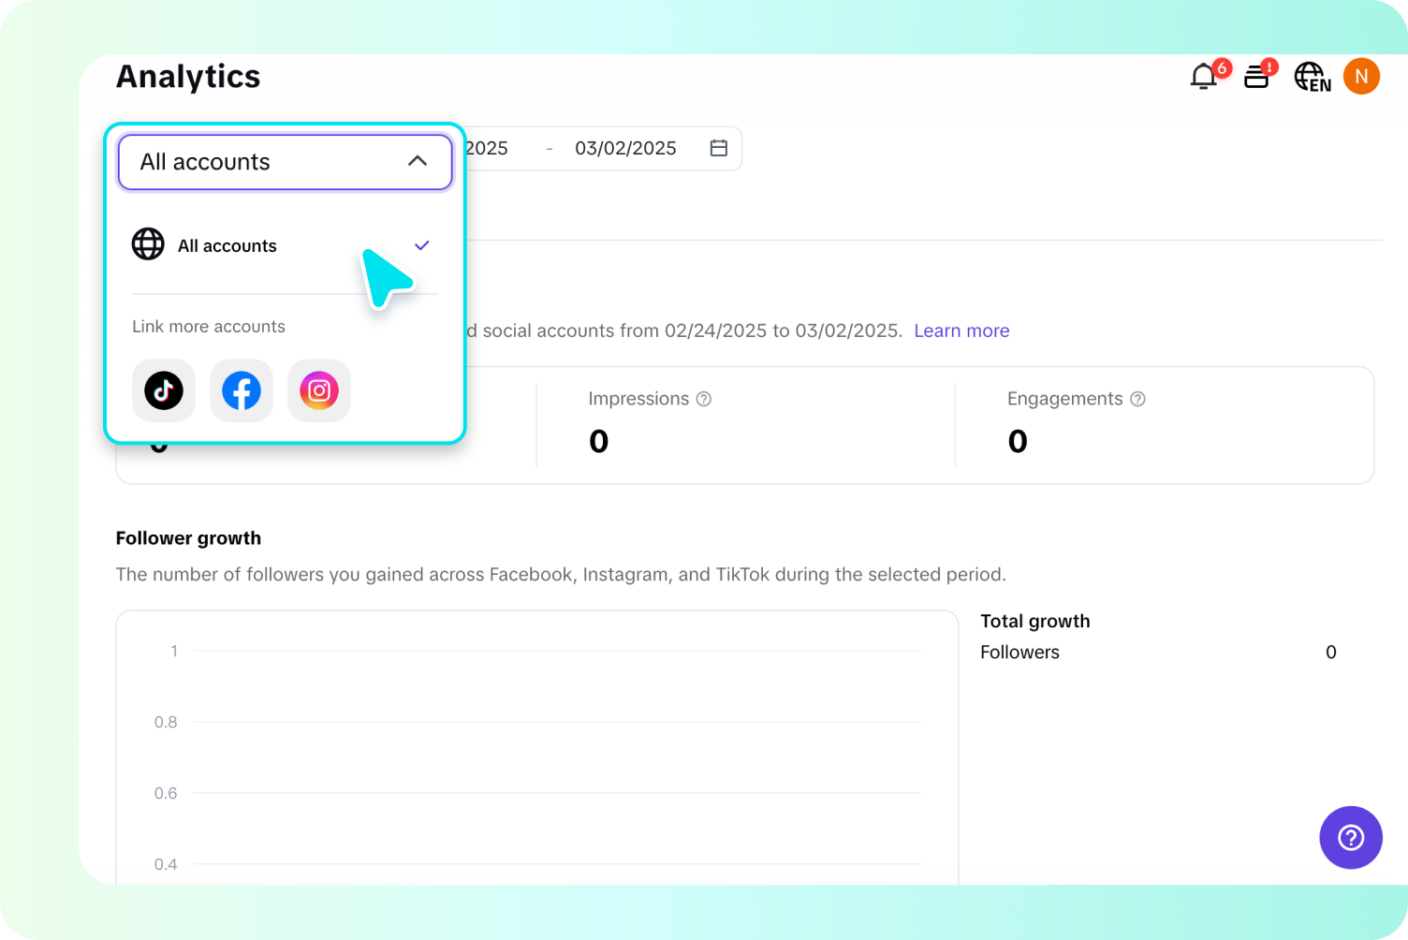Select the Analytics page heading
The image size is (1408, 940).
(187, 76)
